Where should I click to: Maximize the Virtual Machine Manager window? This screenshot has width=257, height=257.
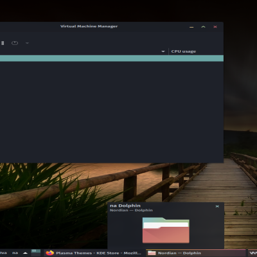pos(203,27)
